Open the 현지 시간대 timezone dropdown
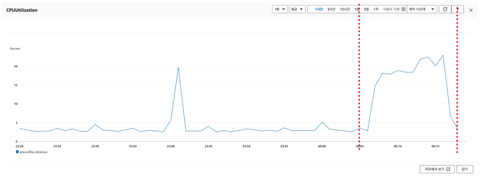The height and width of the screenshot is (178, 484). coord(422,9)
